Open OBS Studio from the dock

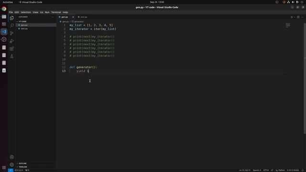click(x=4, y=40)
